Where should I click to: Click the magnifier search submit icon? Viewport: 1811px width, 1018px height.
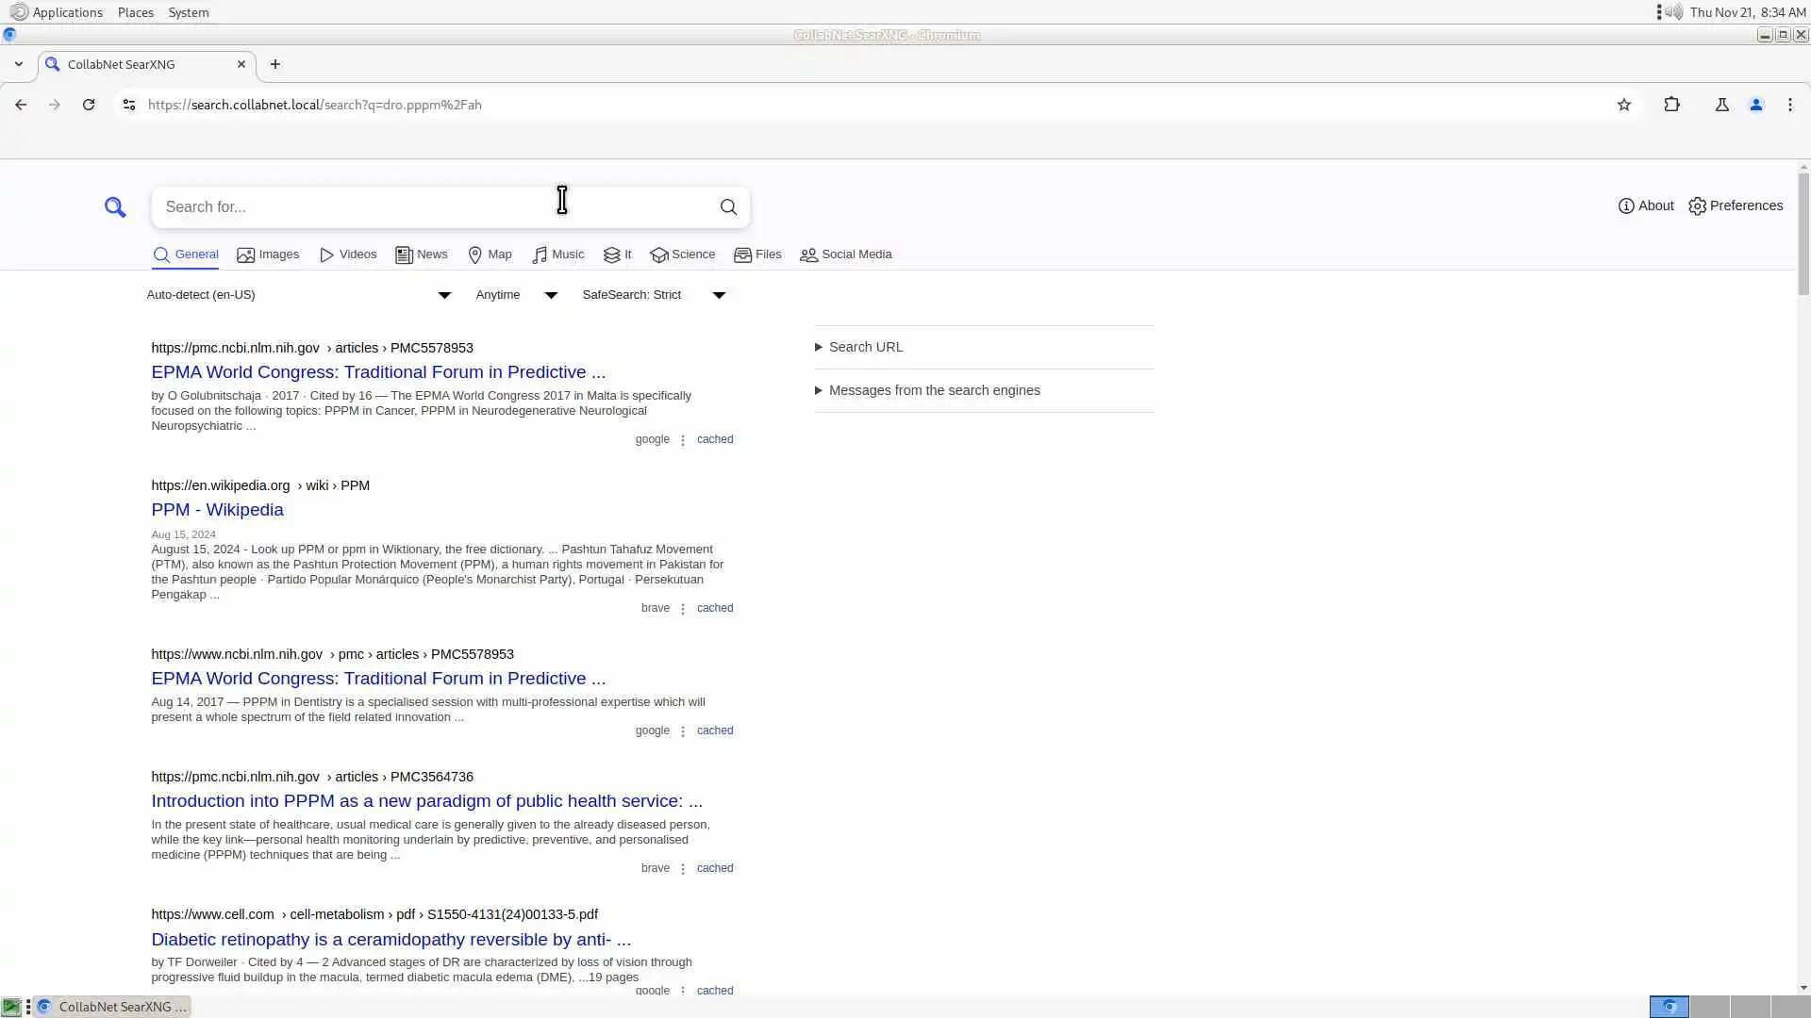click(x=728, y=207)
